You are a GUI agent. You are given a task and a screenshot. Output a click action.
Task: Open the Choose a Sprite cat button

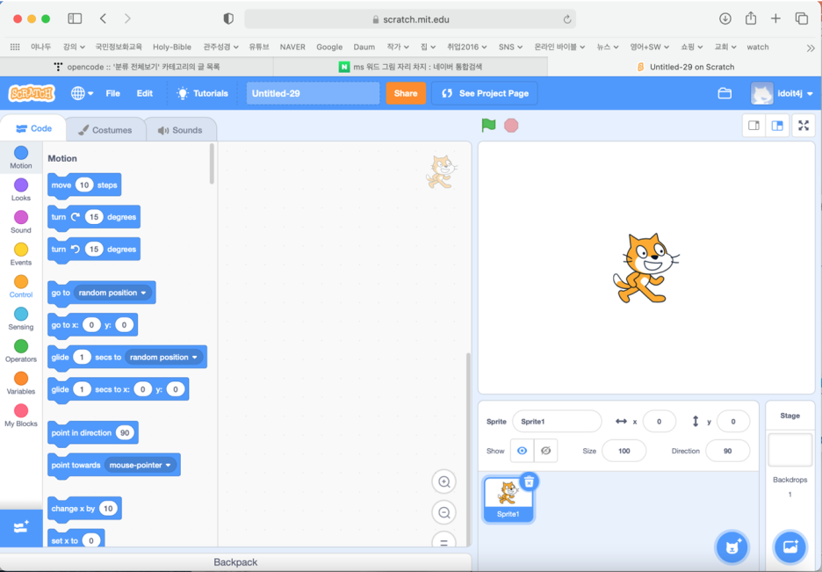coord(732,547)
